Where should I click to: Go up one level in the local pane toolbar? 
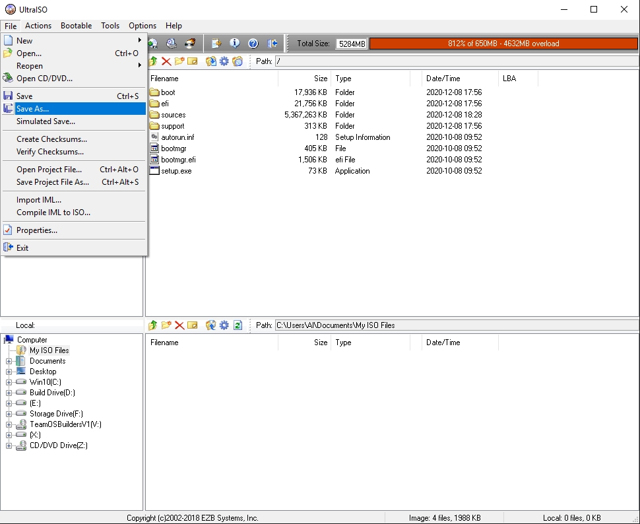(x=153, y=325)
